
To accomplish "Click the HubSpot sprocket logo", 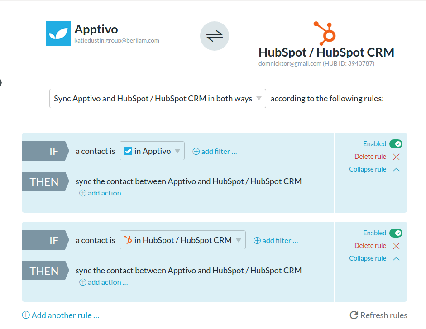I will click(x=325, y=33).
